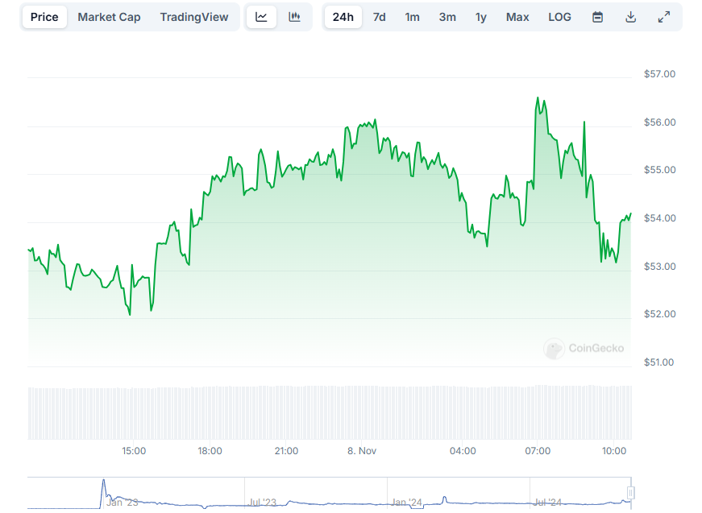Click Jul '23 in the range navigator
The height and width of the screenshot is (513, 702).
[x=263, y=503]
